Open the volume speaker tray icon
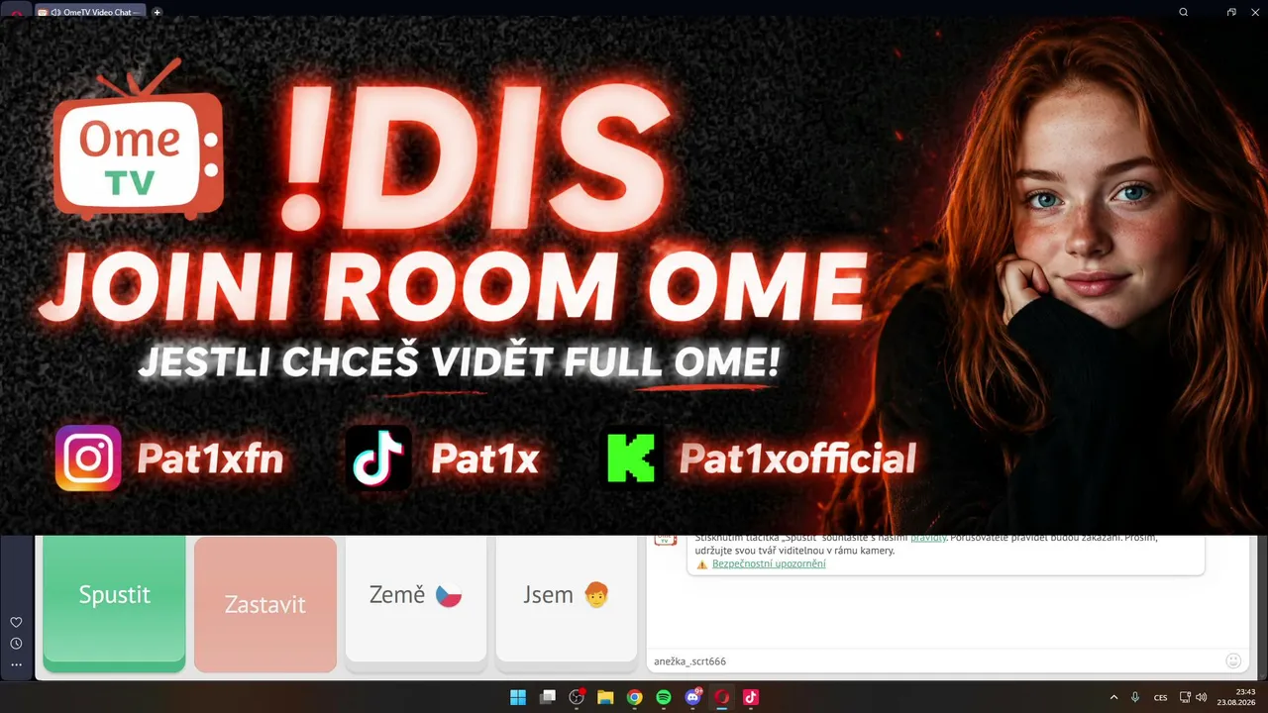Screen dimensions: 1268x713 click(x=1202, y=697)
